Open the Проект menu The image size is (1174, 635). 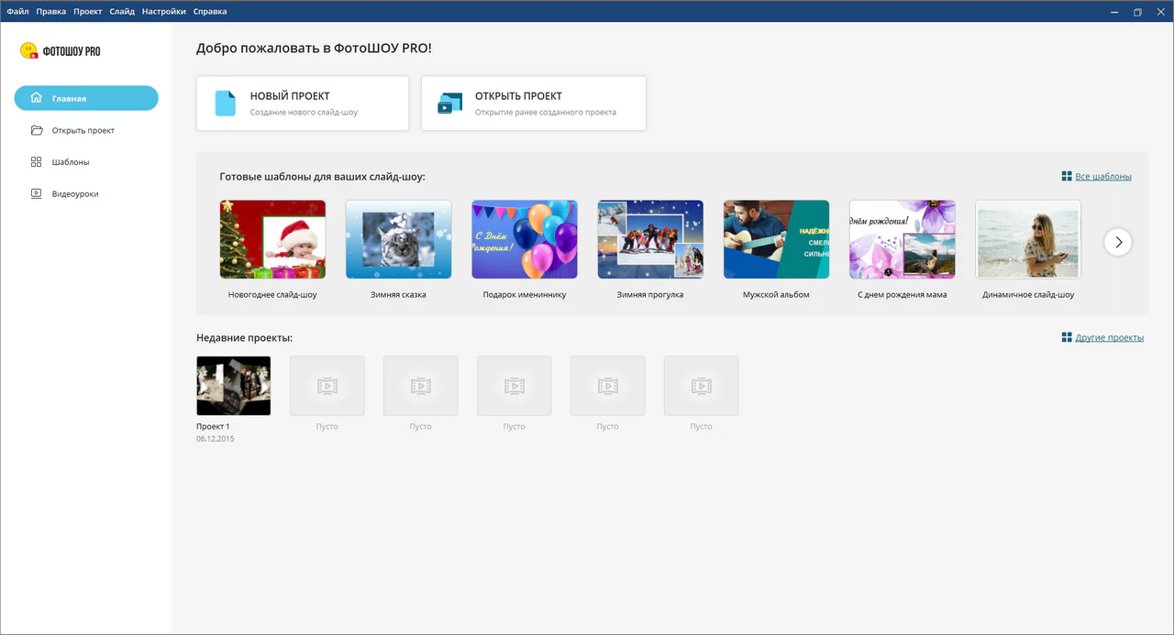click(x=88, y=12)
